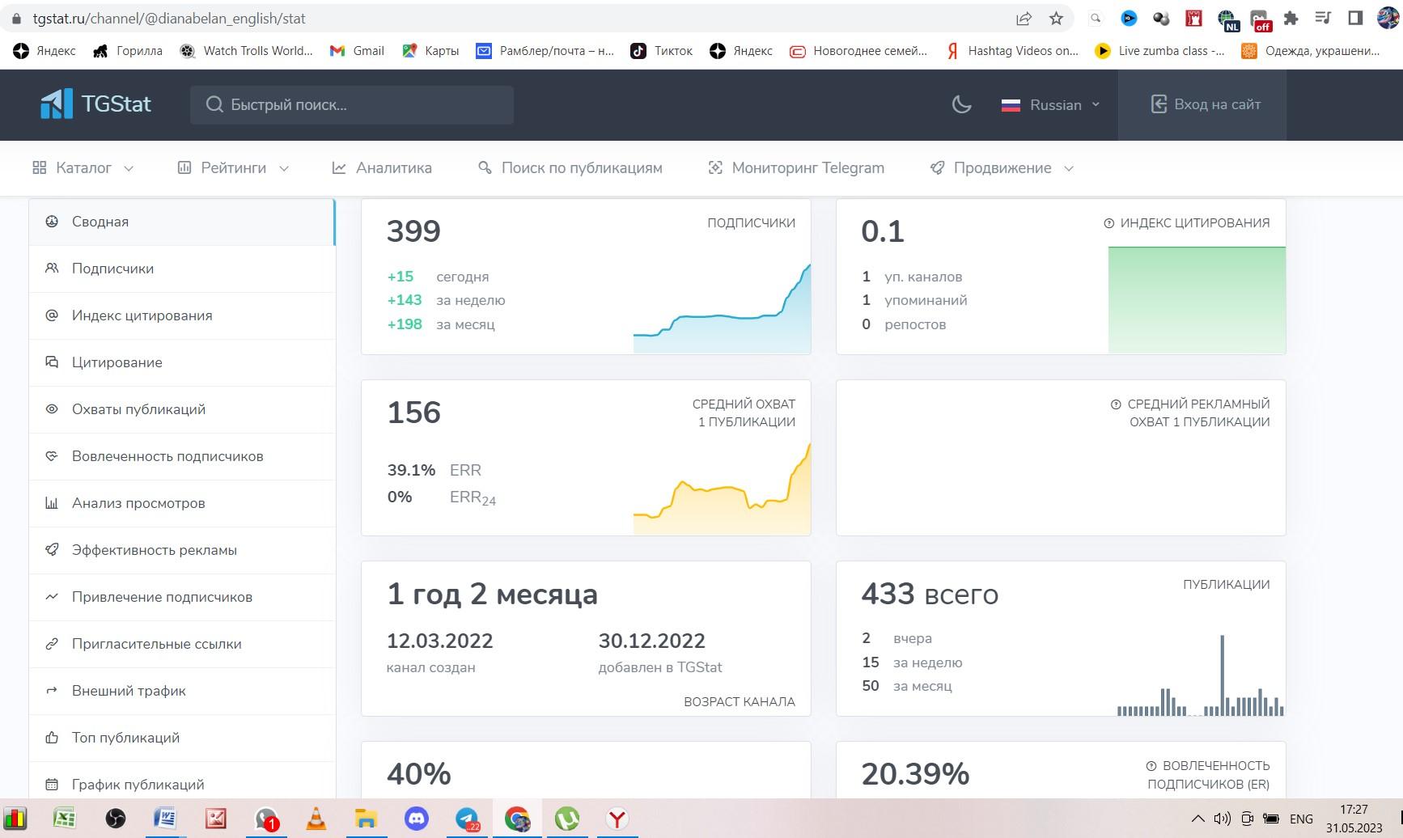Open Пригласительные ссылки sidebar item

point(182,644)
